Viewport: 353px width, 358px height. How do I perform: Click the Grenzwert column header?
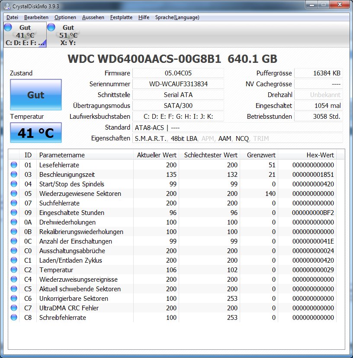[x=259, y=155]
